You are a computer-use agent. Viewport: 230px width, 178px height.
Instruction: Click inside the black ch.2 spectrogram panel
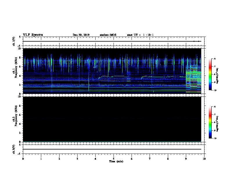tap(112, 119)
